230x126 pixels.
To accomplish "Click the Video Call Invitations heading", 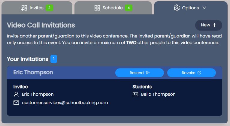I will pos(41,25).
